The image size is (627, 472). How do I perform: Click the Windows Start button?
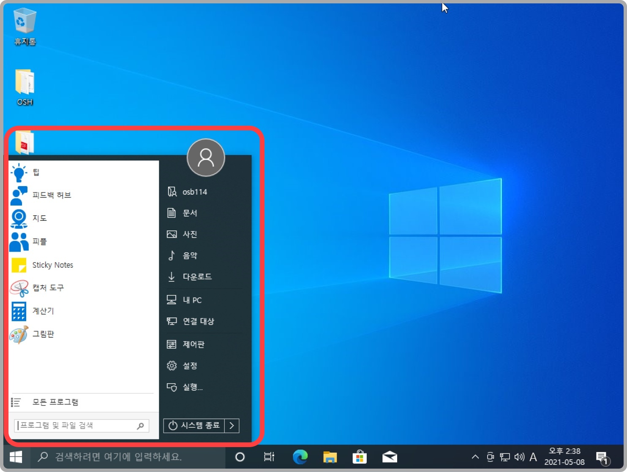16,457
